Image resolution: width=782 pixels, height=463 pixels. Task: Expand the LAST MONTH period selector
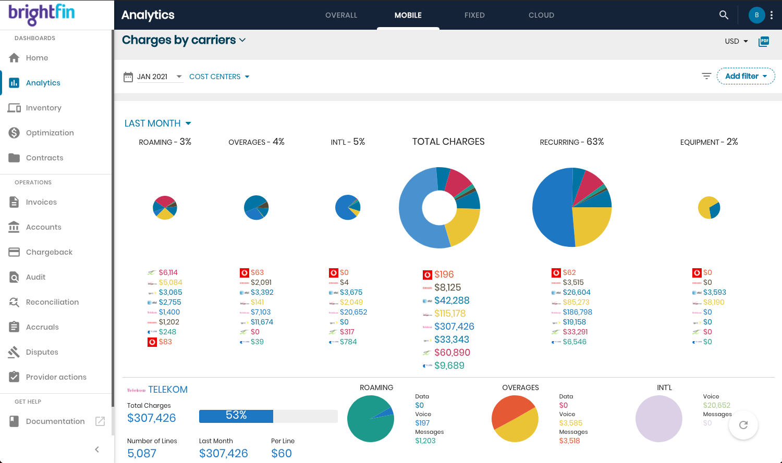[157, 123]
